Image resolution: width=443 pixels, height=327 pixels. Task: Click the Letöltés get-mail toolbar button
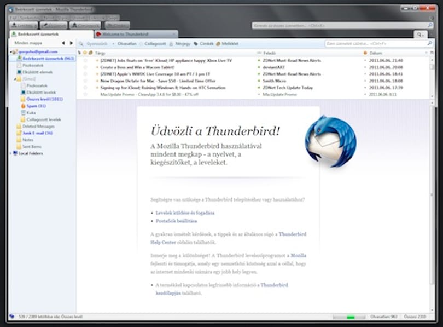(24, 25)
